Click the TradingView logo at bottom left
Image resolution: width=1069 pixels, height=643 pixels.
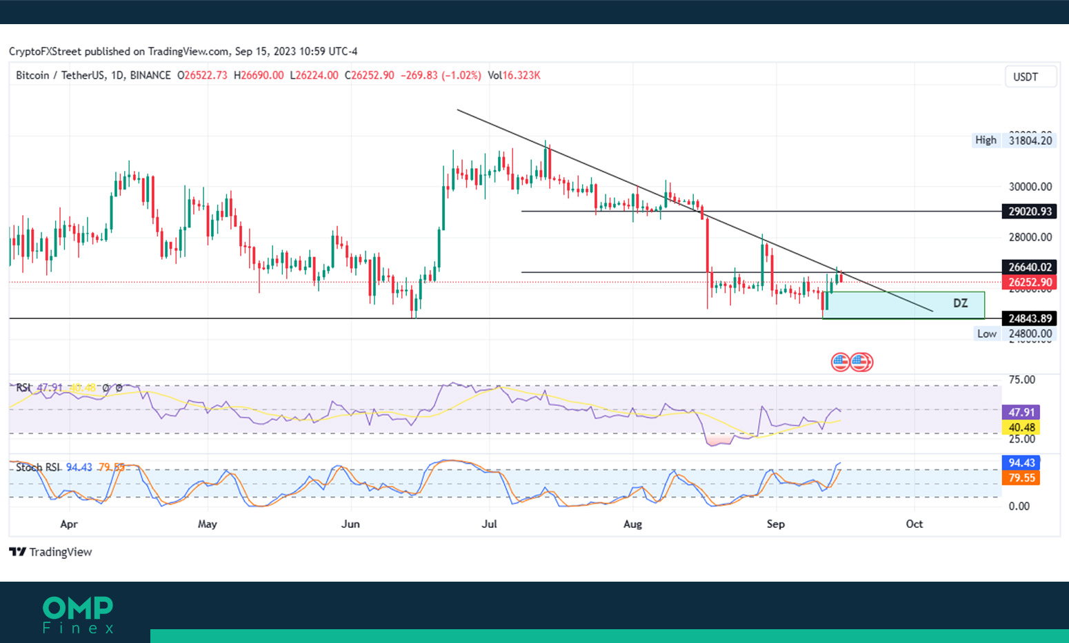(50, 552)
